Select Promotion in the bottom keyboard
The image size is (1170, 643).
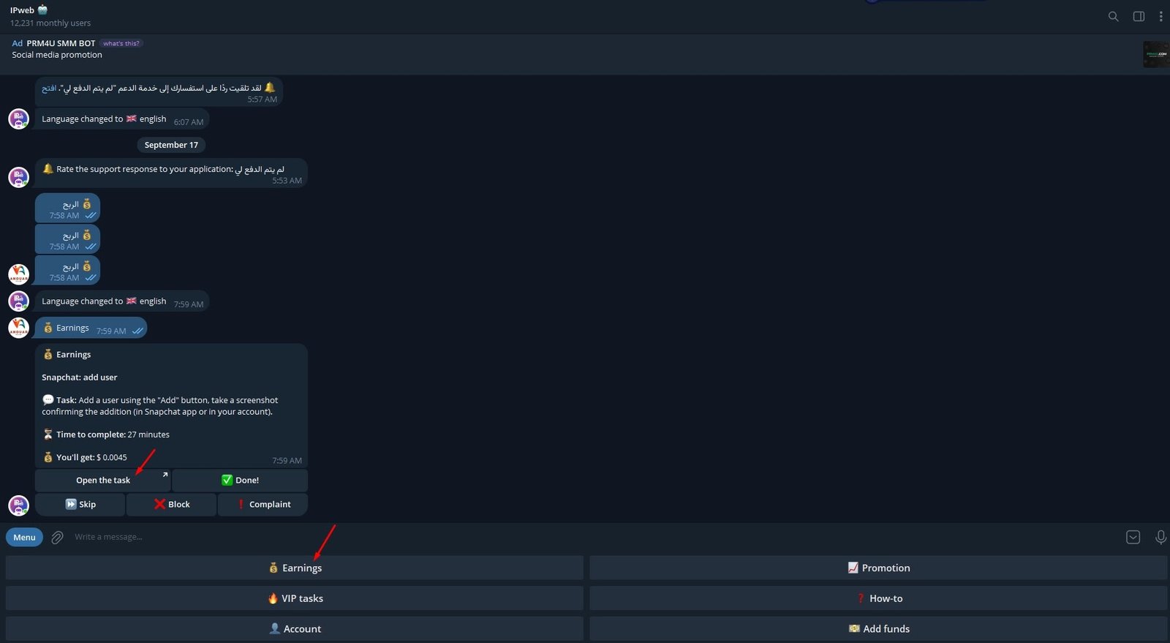878,568
